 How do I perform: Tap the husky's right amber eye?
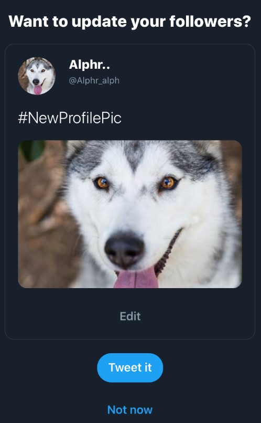coord(168,183)
